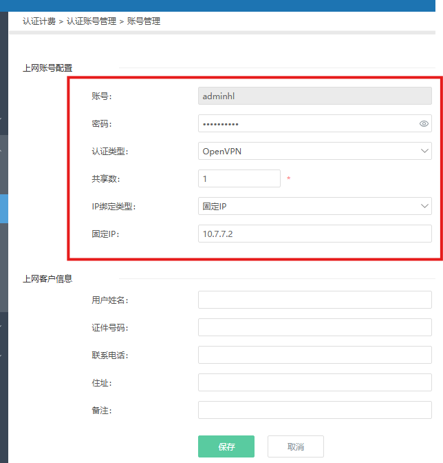Click the 住址 input field
The image size is (443, 463).
[x=315, y=382]
